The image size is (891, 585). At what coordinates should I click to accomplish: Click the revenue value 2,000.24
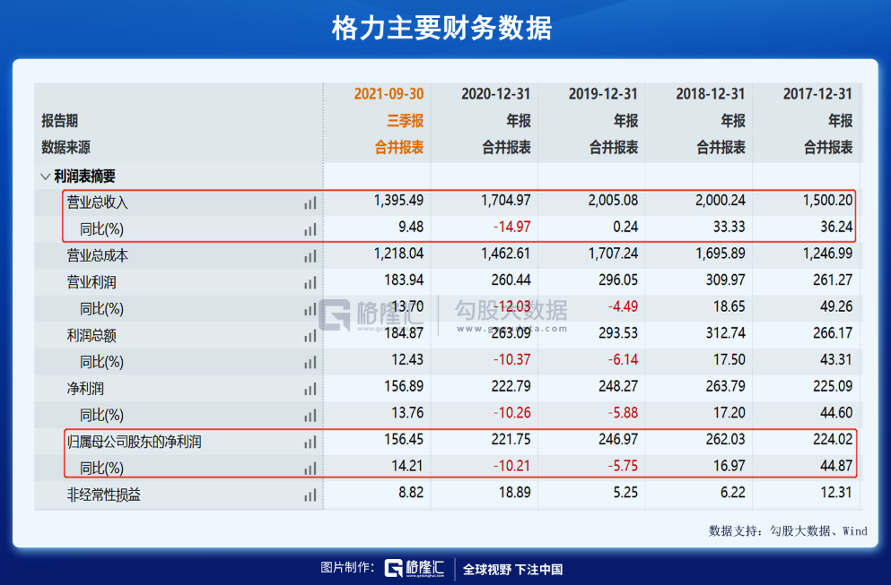721,201
